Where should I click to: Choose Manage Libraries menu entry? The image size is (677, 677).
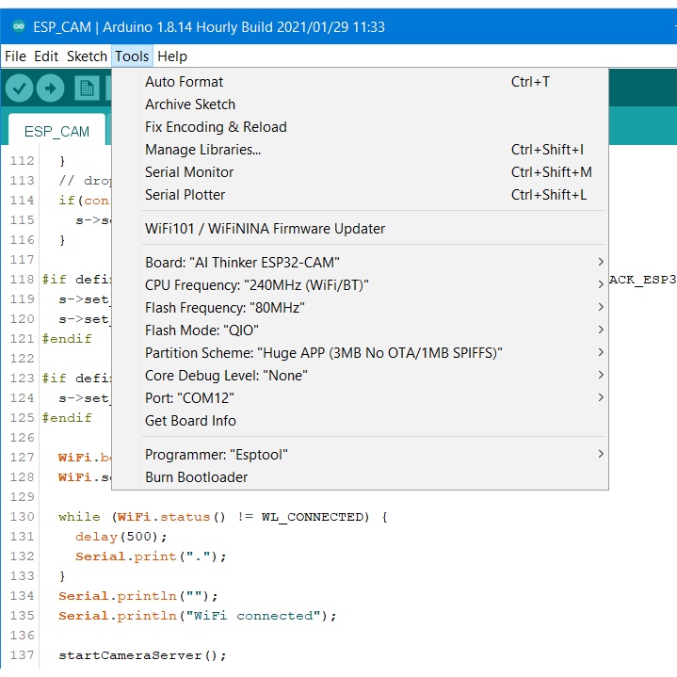(202, 150)
